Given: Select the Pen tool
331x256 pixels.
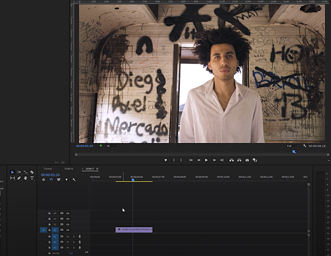Looking at the screenshot, I should coord(19,178).
